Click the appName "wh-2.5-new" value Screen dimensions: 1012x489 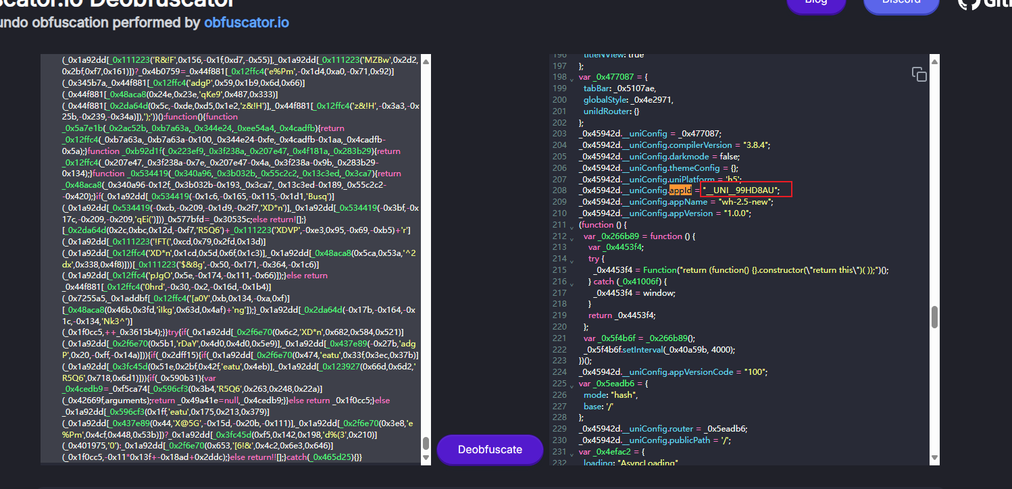743,202
